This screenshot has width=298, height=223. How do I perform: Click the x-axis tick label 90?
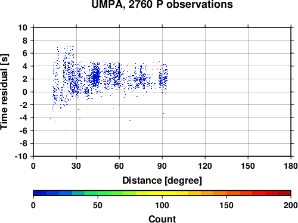tap(162, 166)
